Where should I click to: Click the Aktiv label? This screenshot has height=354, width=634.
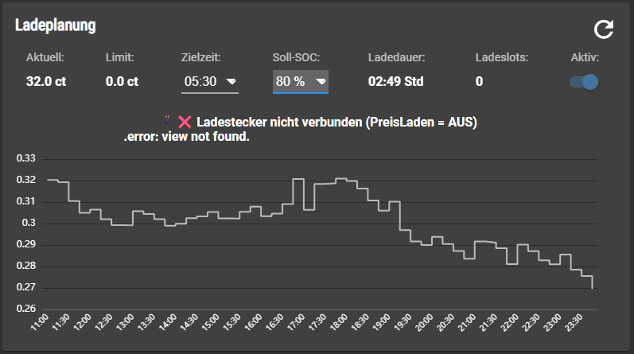585,57
